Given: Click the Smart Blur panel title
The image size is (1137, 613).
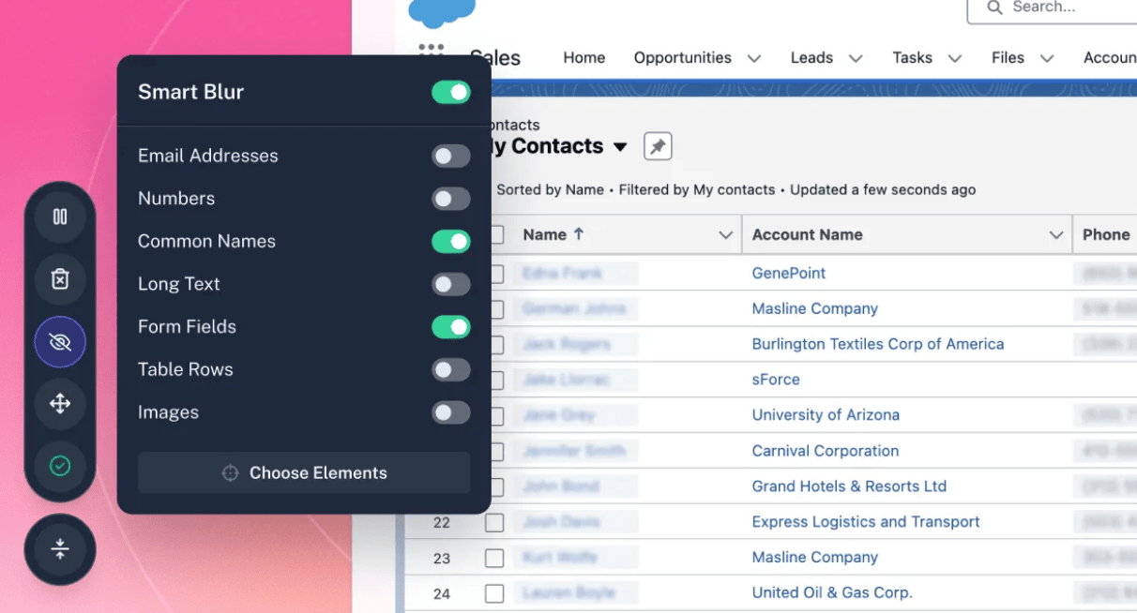Looking at the screenshot, I should (x=190, y=92).
